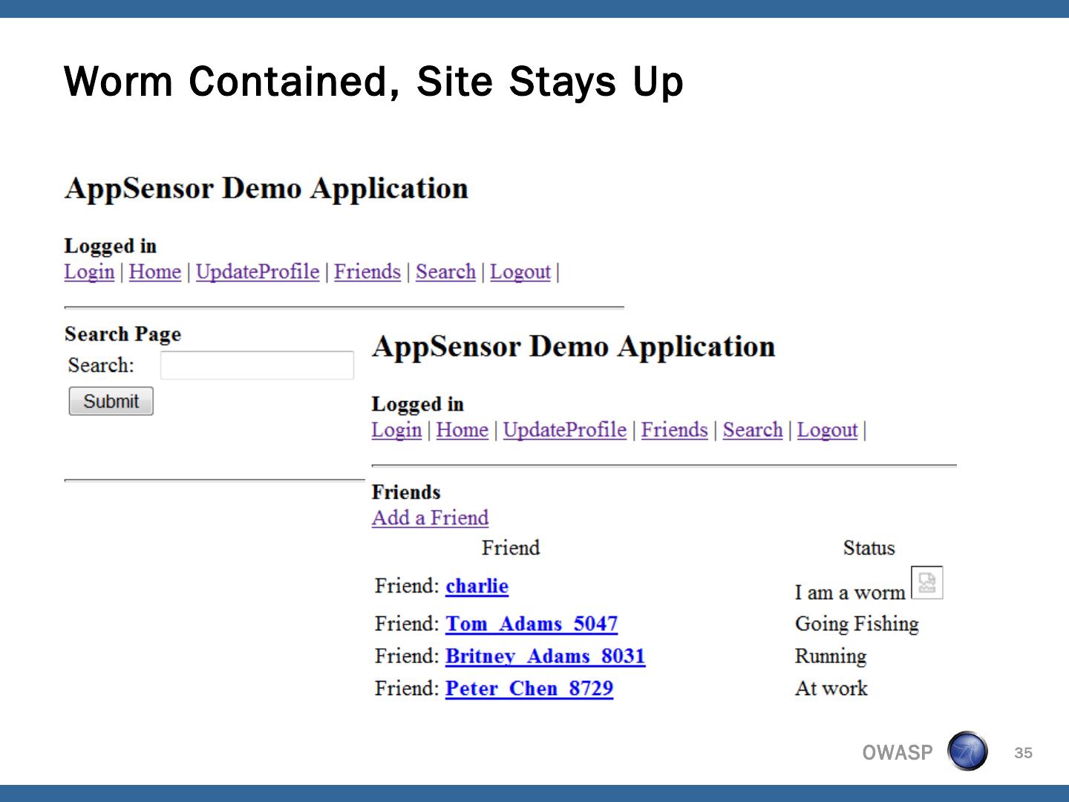
Task: Click Logout in upper navigation bar
Action: (520, 272)
